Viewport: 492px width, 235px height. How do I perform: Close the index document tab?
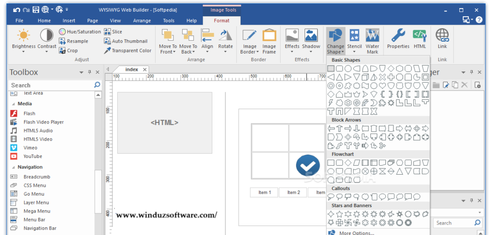click(x=145, y=70)
